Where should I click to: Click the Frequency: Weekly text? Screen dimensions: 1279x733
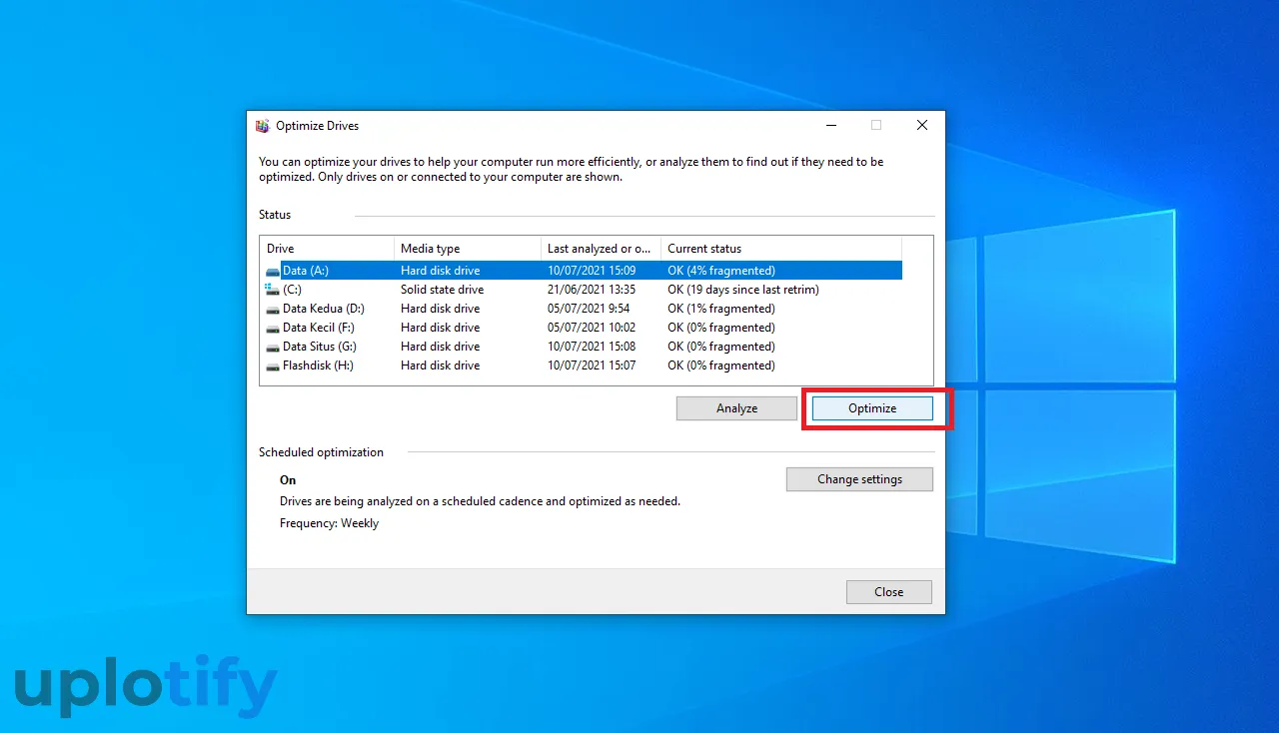[329, 523]
